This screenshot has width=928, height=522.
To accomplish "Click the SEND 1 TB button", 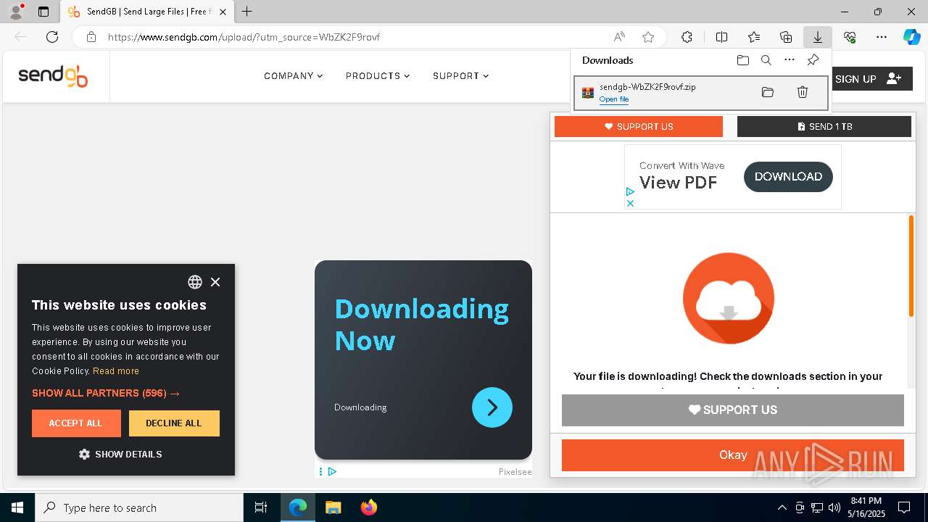I will pyautogui.click(x=824, y=126).
